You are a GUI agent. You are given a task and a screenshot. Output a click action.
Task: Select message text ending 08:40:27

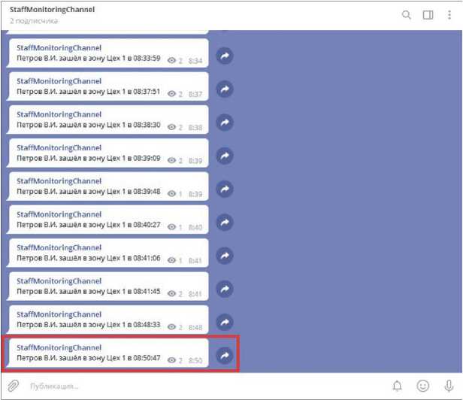[89, 225]
